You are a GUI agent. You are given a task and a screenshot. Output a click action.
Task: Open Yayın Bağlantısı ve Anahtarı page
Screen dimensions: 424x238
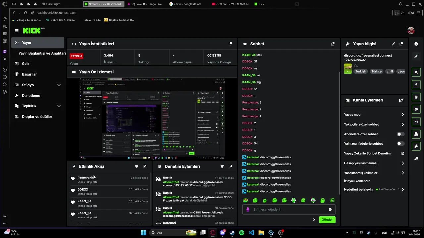point(42,53)
